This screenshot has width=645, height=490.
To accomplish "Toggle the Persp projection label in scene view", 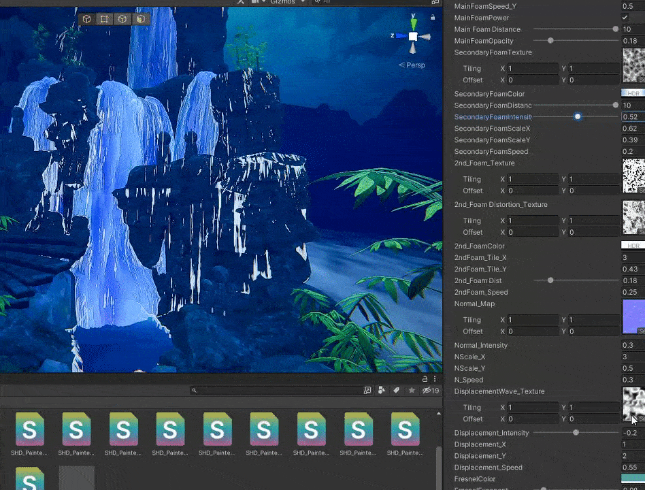I will (x=412, y=65).
